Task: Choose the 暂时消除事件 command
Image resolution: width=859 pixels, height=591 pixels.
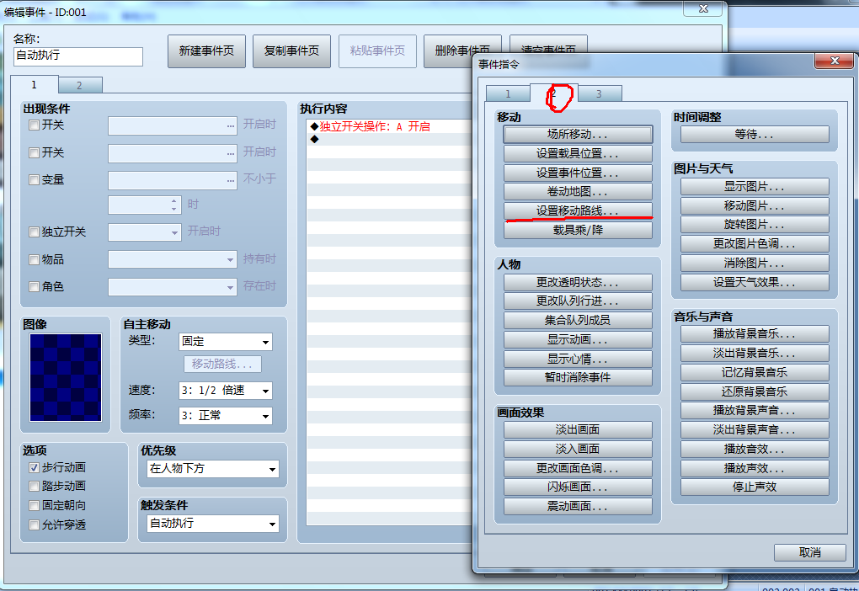Action: pos(578,377)
